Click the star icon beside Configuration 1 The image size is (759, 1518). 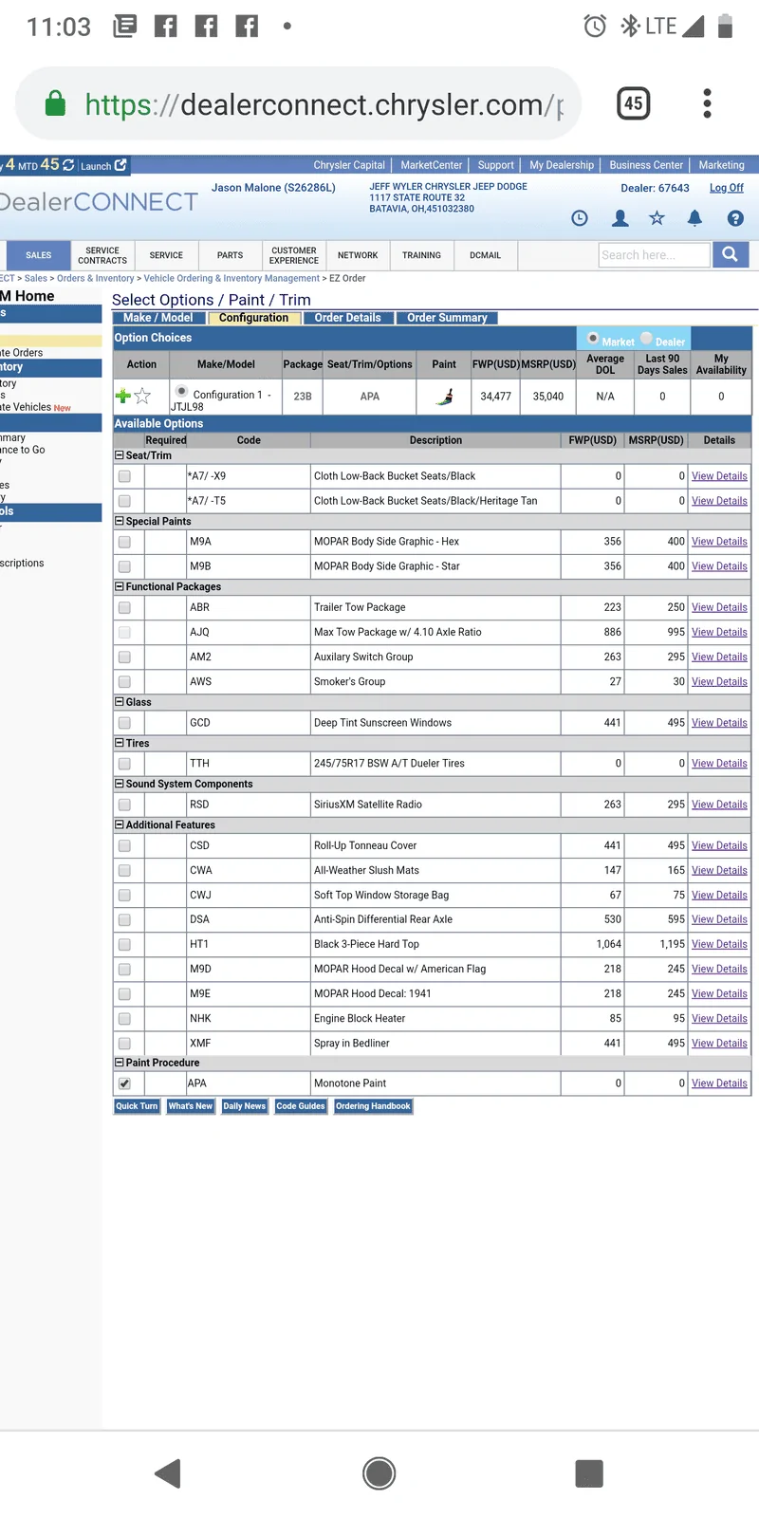click(142, 396)
